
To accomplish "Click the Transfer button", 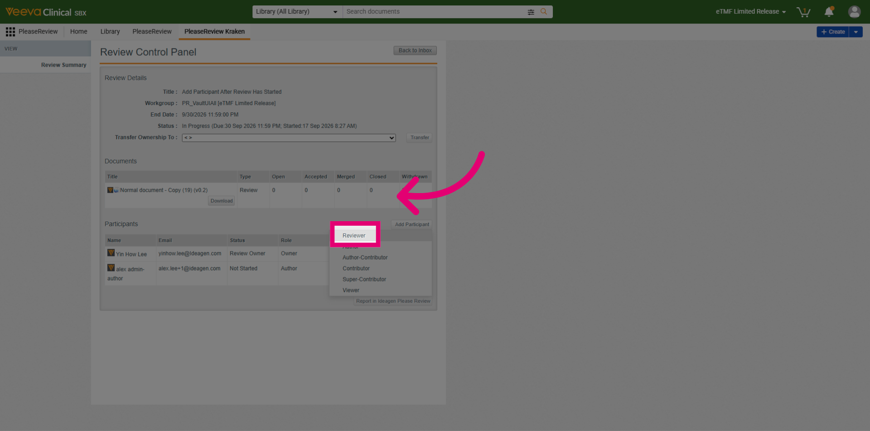I will [420, 138].
